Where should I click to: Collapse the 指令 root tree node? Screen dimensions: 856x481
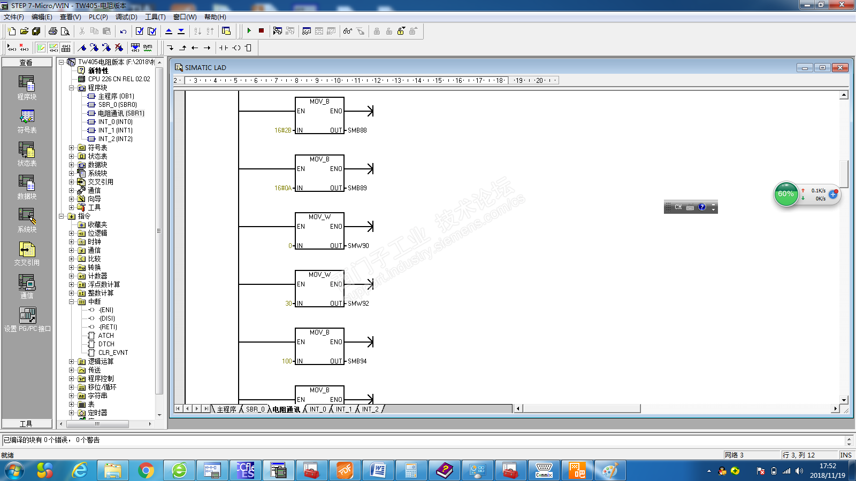pos(62,216)
